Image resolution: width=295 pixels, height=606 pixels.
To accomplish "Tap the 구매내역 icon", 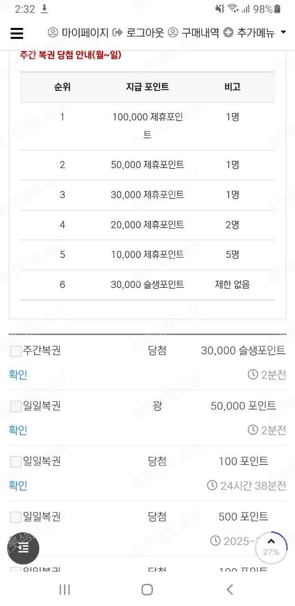I will 173,33.
